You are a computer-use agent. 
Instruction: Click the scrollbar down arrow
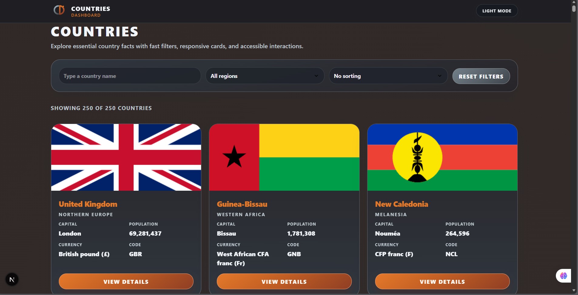point(574,290)
